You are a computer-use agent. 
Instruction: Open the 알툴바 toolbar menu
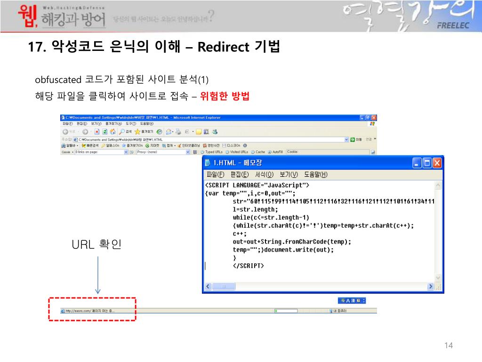tap(70, 145)
